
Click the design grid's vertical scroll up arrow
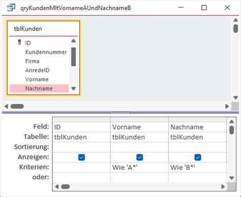231,122
